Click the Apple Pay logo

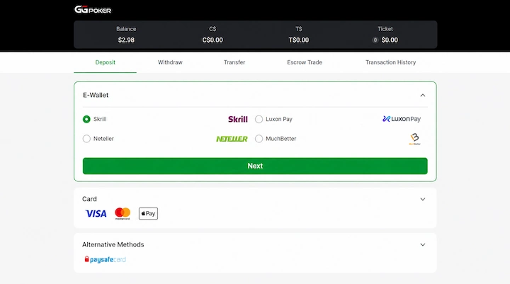pos(148,214)
